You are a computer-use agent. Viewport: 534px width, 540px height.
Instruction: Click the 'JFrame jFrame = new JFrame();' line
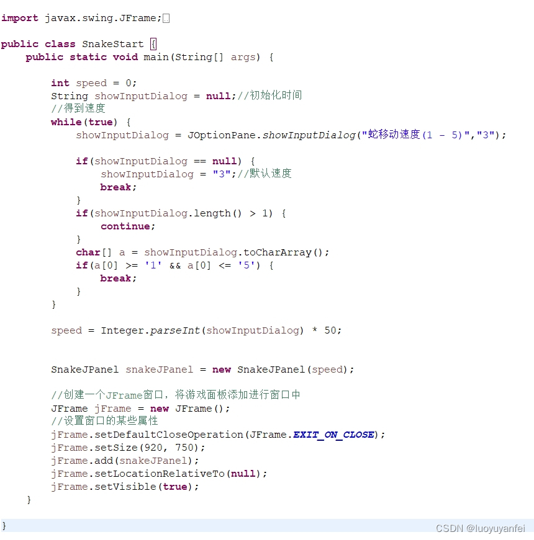click(140, 409)
